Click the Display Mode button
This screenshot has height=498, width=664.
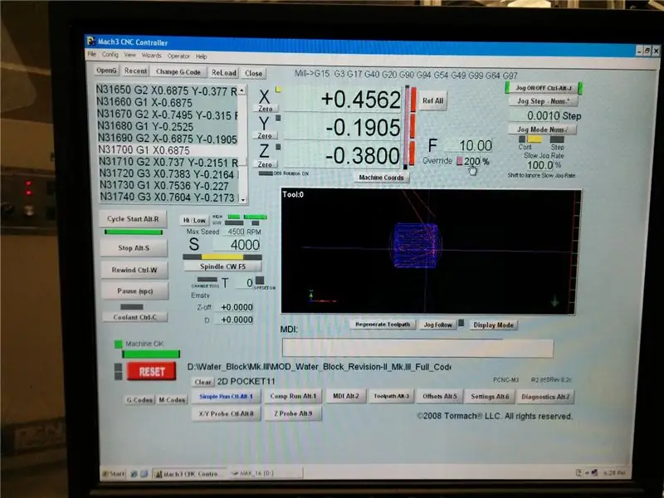(x=493, y=325)
